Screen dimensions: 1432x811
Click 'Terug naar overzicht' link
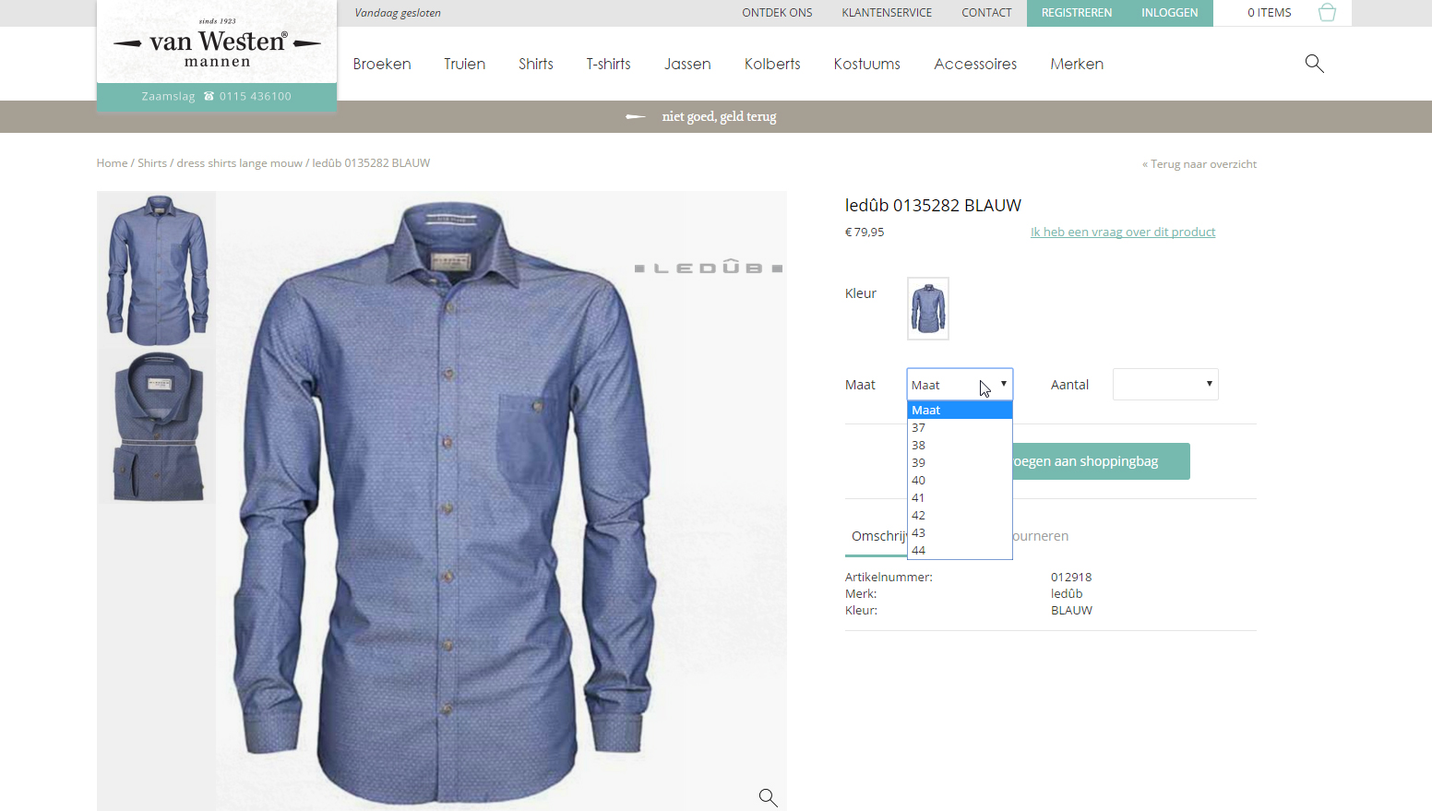pyautogui.click(x=1199, y=164)
